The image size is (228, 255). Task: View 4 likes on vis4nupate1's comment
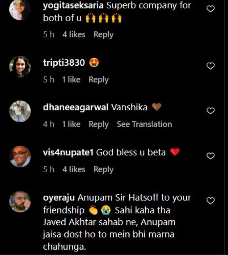74,169
